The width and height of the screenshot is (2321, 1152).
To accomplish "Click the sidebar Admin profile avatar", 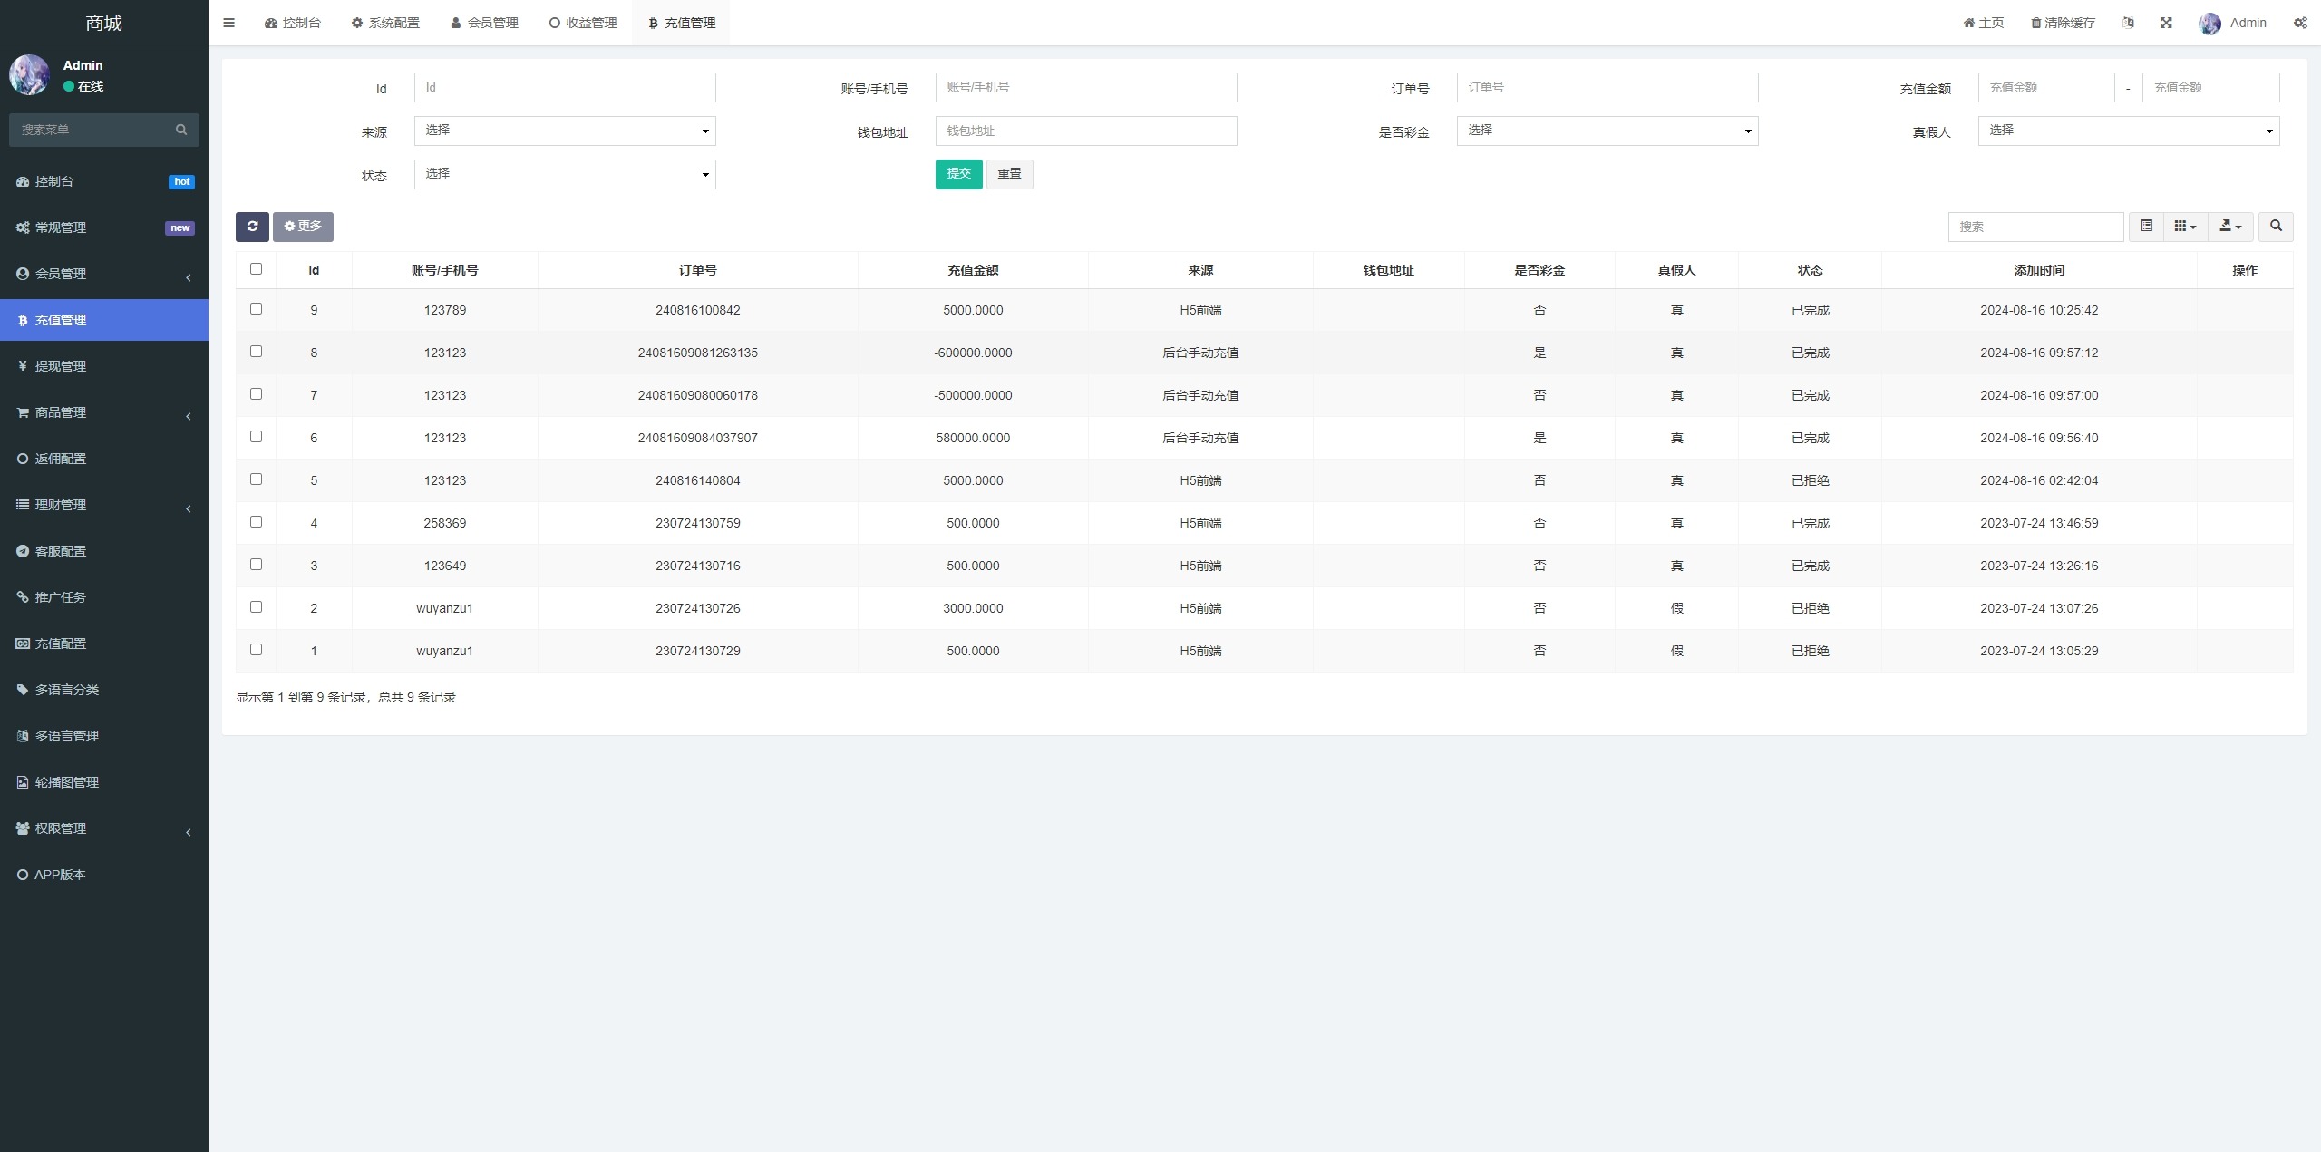I will (x=29, y=75).
